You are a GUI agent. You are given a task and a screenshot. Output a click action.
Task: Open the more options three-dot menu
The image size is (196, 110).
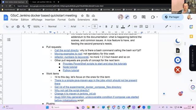click(154, 27)
